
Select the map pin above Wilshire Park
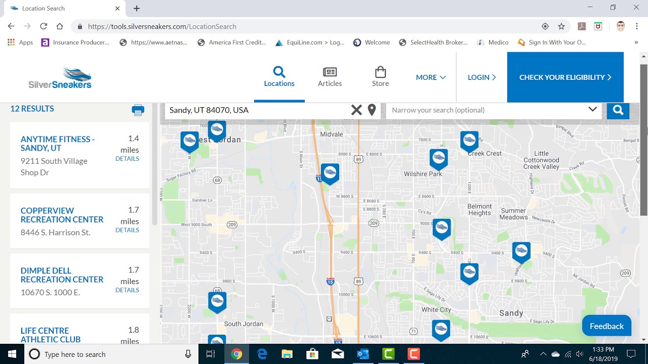tap(439, 159)
